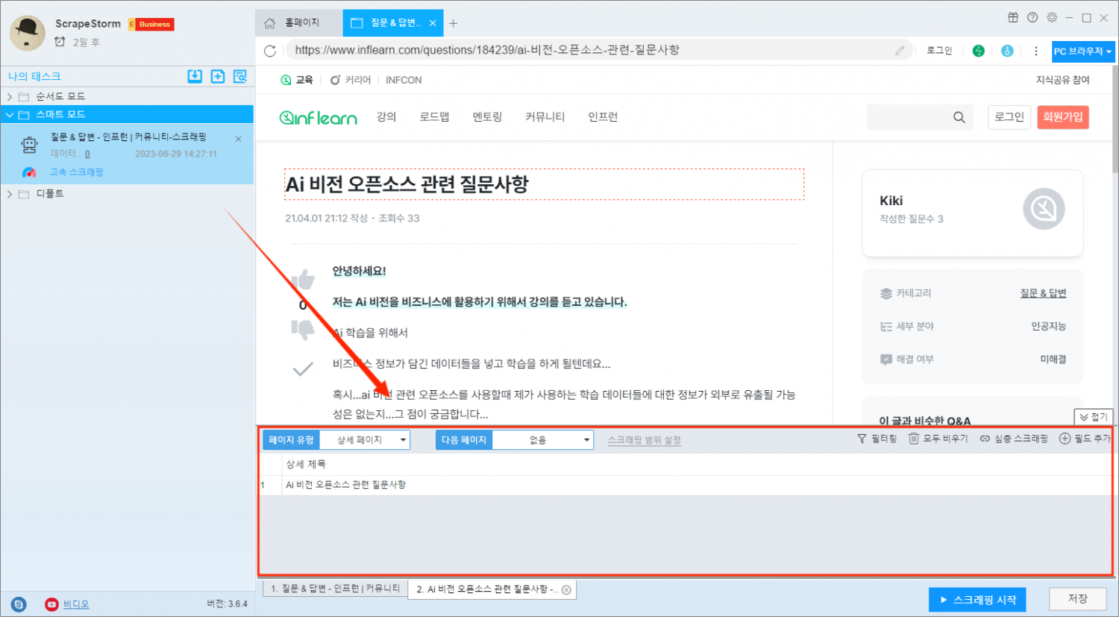The width and height of the screenshot is (1119, 617).
Task: Click the 접기 collapse button above data panel
Action: pos(1094,417)
